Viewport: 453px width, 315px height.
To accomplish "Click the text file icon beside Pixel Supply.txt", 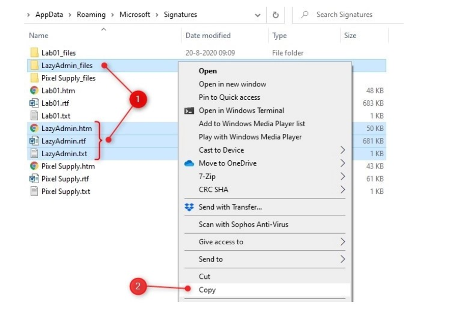I will (x=34, y=192).
